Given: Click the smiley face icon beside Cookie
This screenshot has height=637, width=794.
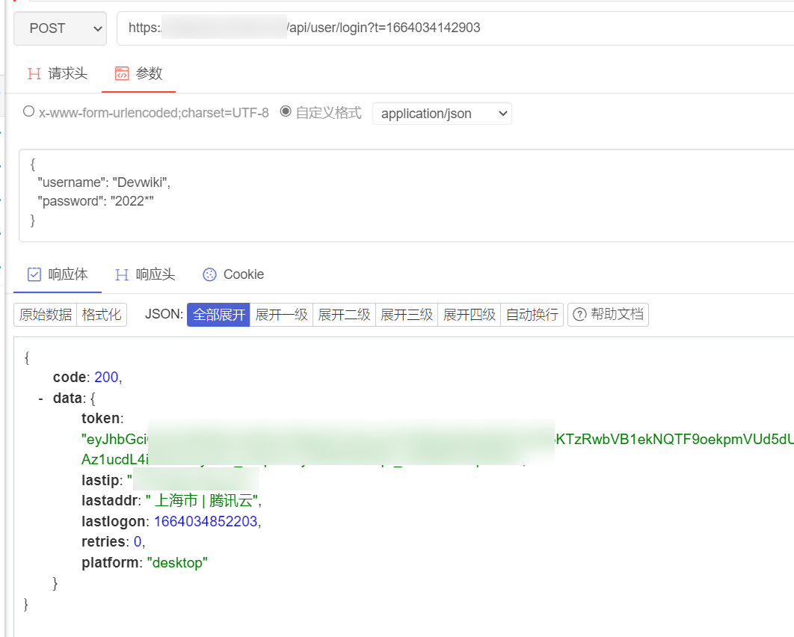Looking at the screenshot, I should (x=209, y=274).
